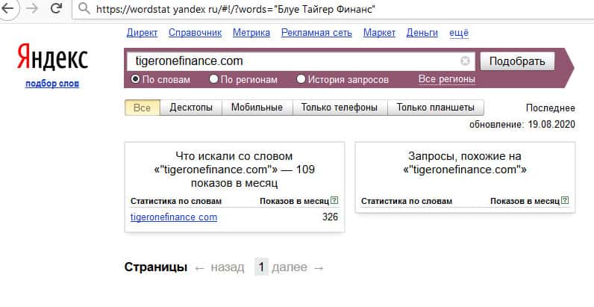The width and height of the screenshot is (594, 307).
Task: Clear the search field with X icon
Action: pos(466,61)
